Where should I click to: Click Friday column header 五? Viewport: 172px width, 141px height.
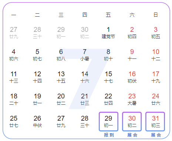tap(108, 15)
